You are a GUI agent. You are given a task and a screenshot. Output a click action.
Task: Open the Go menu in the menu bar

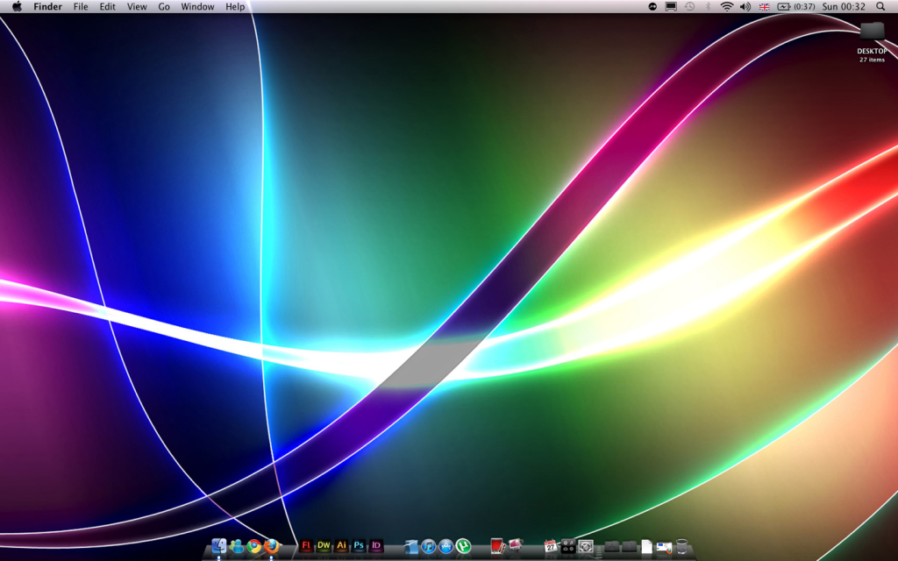pyautogui.click(x=163, y=7)
